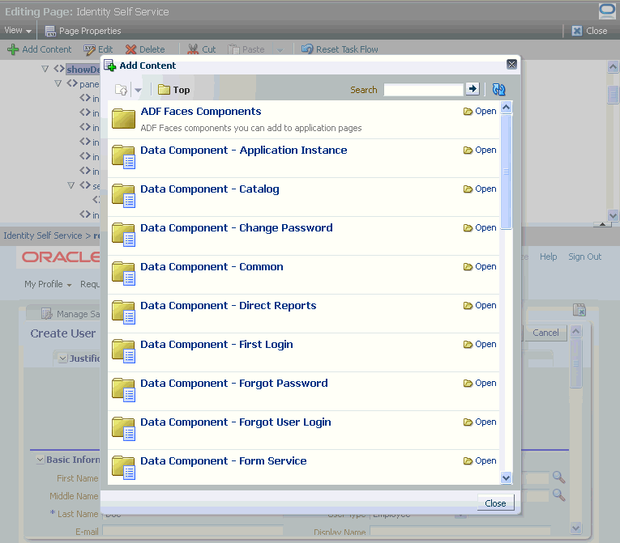Image resolution: width=620 pixels, height=543 pixels.
Task: Click Data Component - Forgot Password title
Action: click(233, 383)
